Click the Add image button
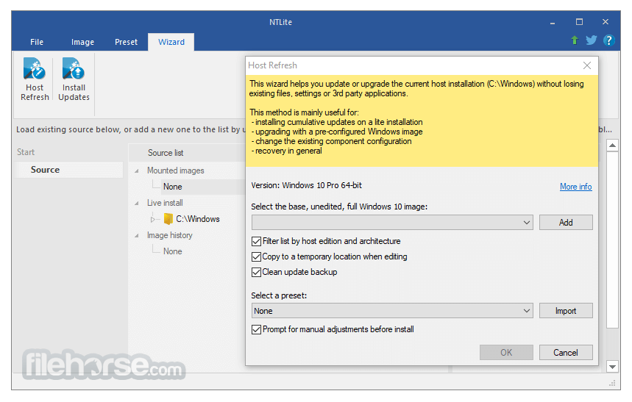632x402 pixels. [566, 223]
